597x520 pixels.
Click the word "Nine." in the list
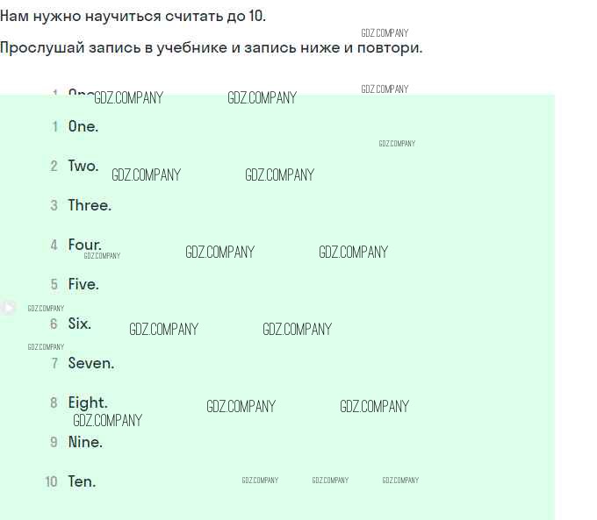pyautogui.click(x=85, y=442)
